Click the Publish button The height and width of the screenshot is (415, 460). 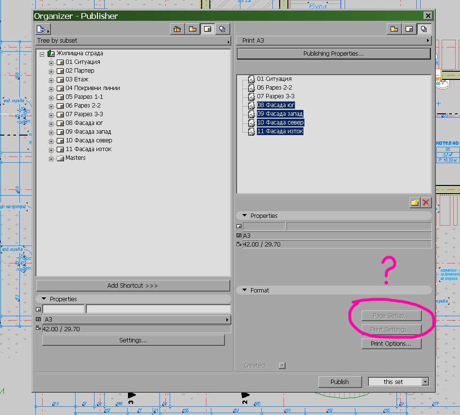click(x=340, y=382)
